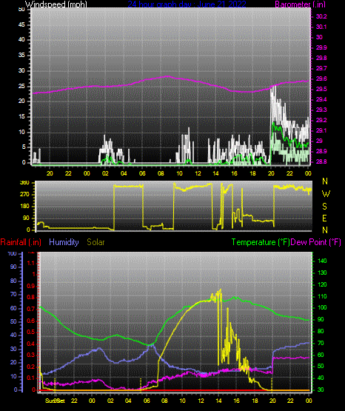Screen dimensions: 345x411
Task: Select the 'Temperature (°F)' legend label
Action: pyautogui.click(x=261, y=242)
